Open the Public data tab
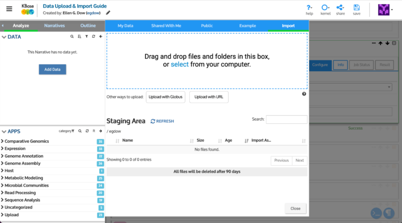This screenshot has width=402, height=223. [x=207, y=26]
